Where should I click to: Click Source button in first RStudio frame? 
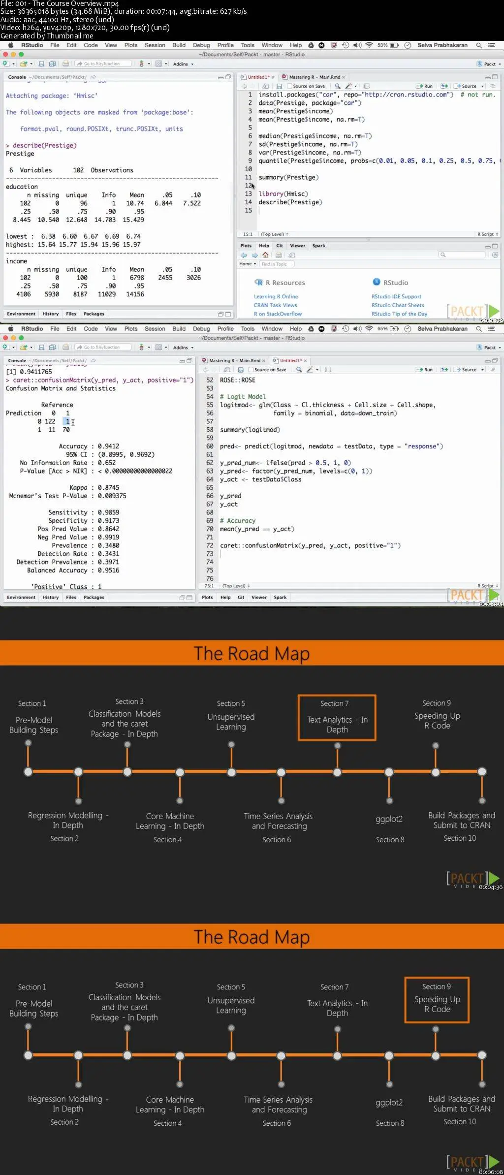click(x=465, y=86)
